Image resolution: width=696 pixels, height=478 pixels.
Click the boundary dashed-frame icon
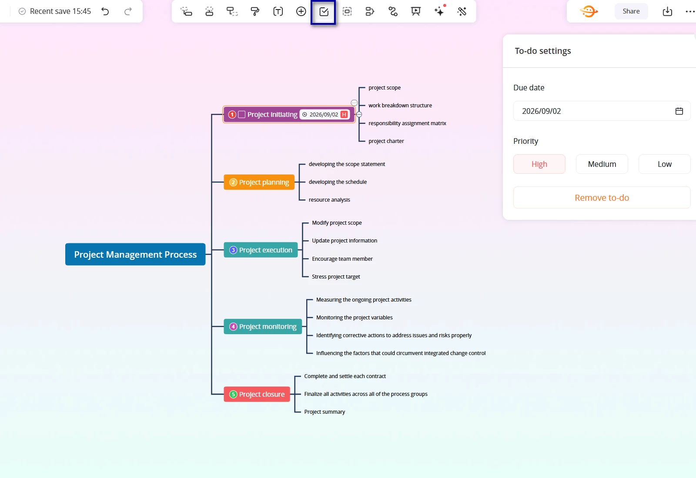click(347, 12)
